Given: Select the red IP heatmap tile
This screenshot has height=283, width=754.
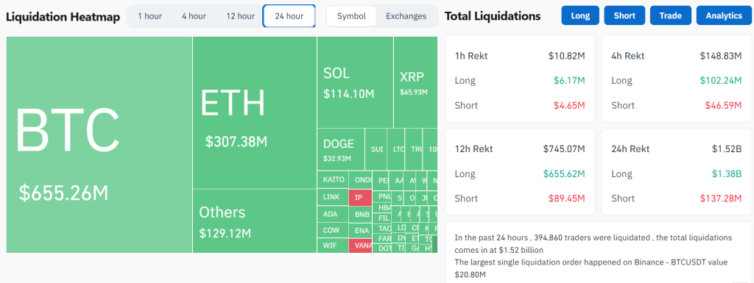Looking at the screenshot, I should [x=361, y=197].
